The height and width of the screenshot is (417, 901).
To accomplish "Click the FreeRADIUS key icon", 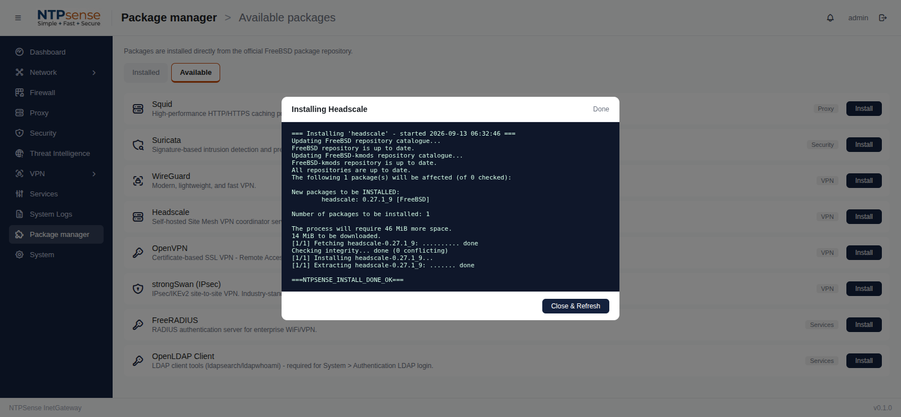I will (138, 325).
